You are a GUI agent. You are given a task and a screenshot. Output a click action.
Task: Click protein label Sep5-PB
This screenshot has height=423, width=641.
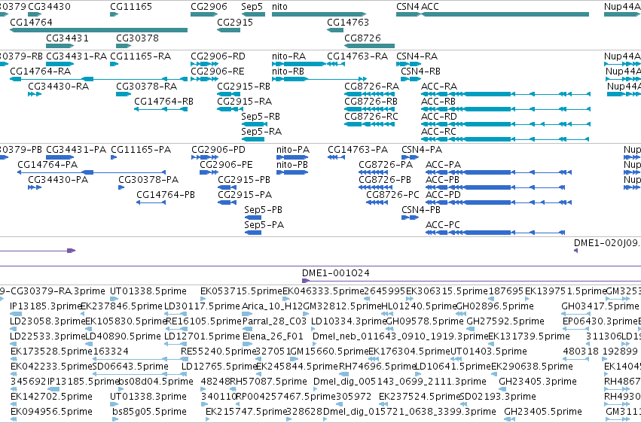[x=264, y=210]
